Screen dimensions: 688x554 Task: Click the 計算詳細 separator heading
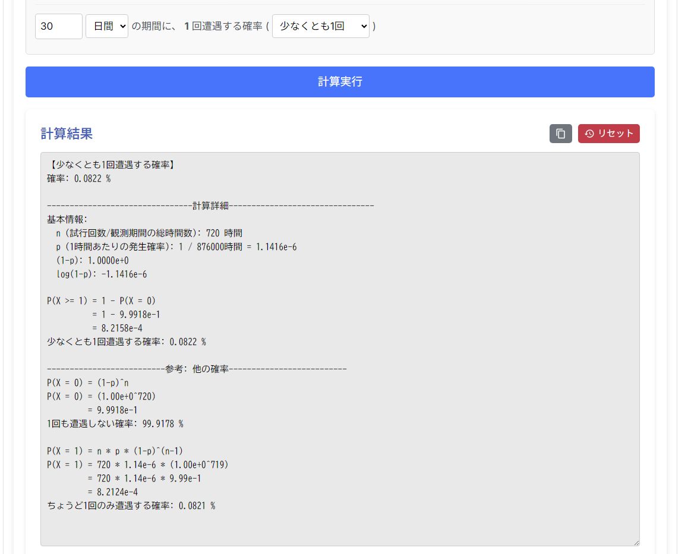[x=210, y=205]
